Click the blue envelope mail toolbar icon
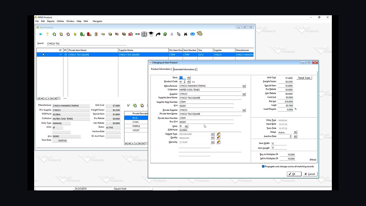This screenshot has height=206, width=366. pos(192,34)
